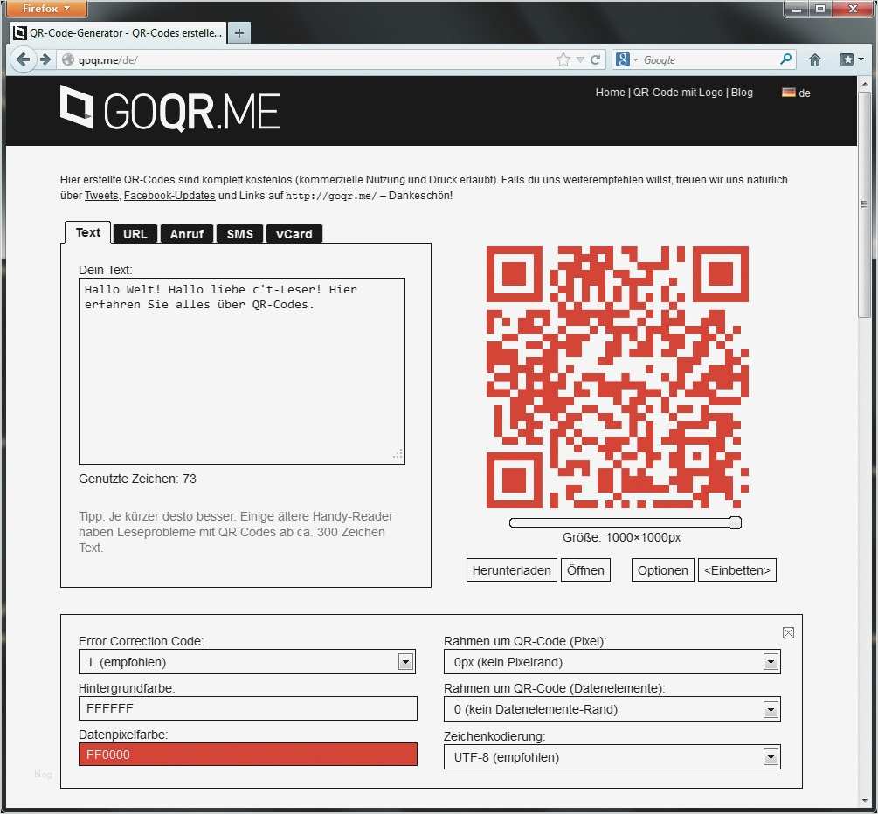
Task: Click the site identity globe icon
Action: [x=68, y=59]
